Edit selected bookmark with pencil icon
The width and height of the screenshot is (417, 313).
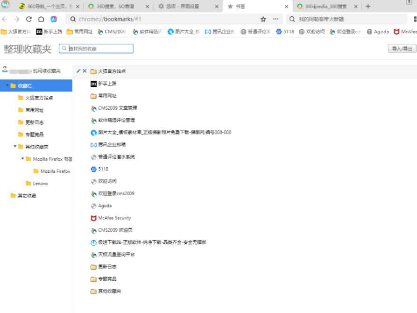pos(78,71)
